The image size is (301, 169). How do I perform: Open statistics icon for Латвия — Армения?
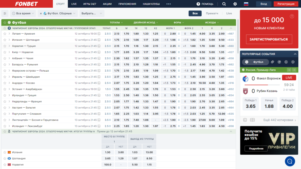tap(99, 34)
